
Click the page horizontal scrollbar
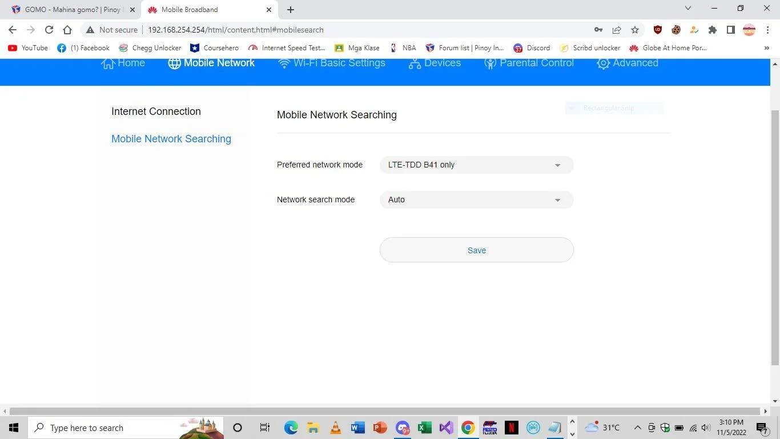point(385,411)
